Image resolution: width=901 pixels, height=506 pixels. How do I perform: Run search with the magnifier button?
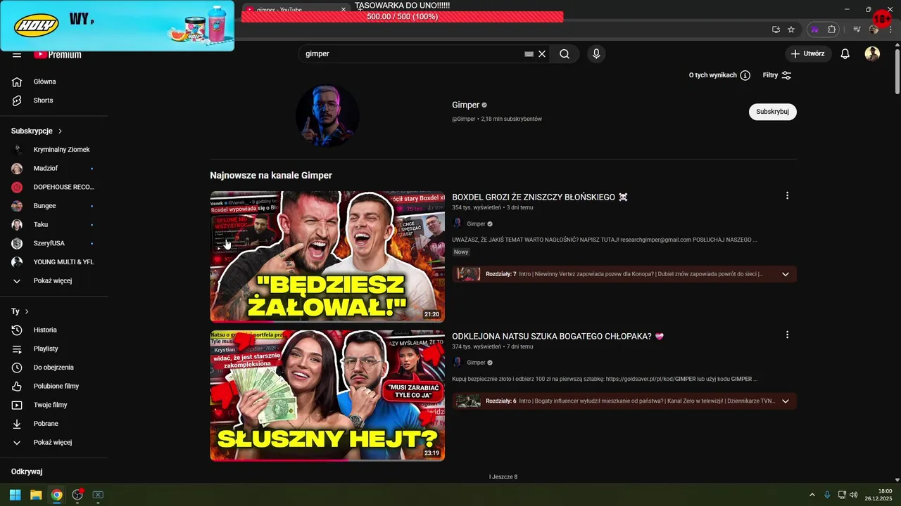tap(565, 53)
